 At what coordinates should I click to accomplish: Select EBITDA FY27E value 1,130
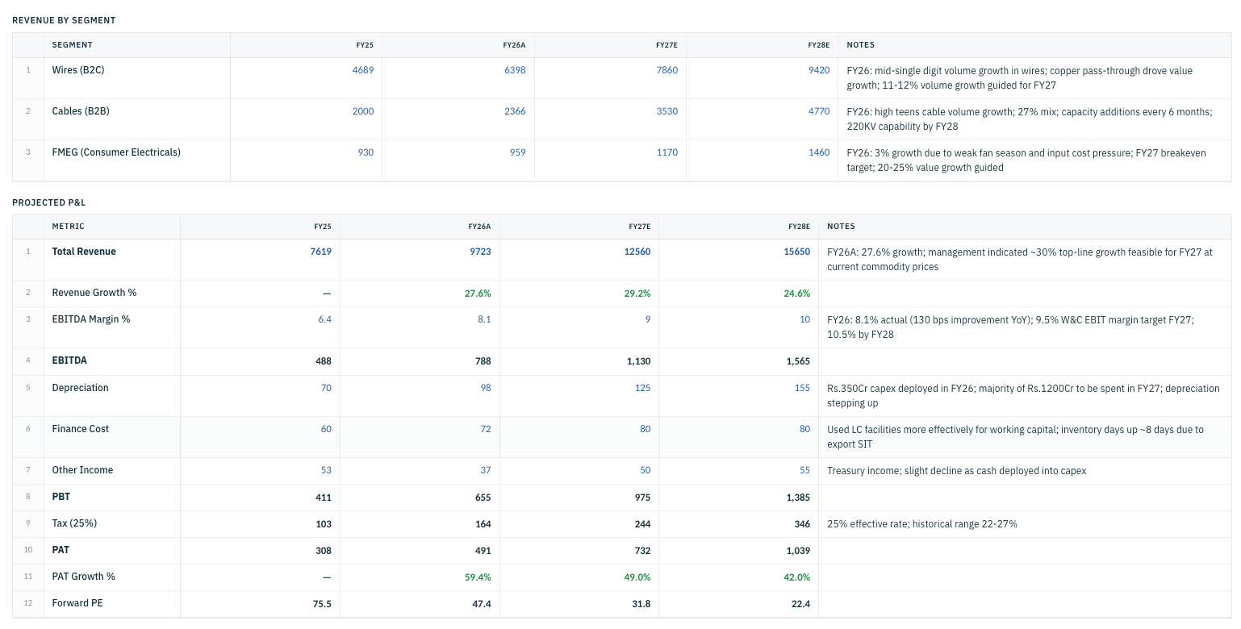click(x=638, y=361)
